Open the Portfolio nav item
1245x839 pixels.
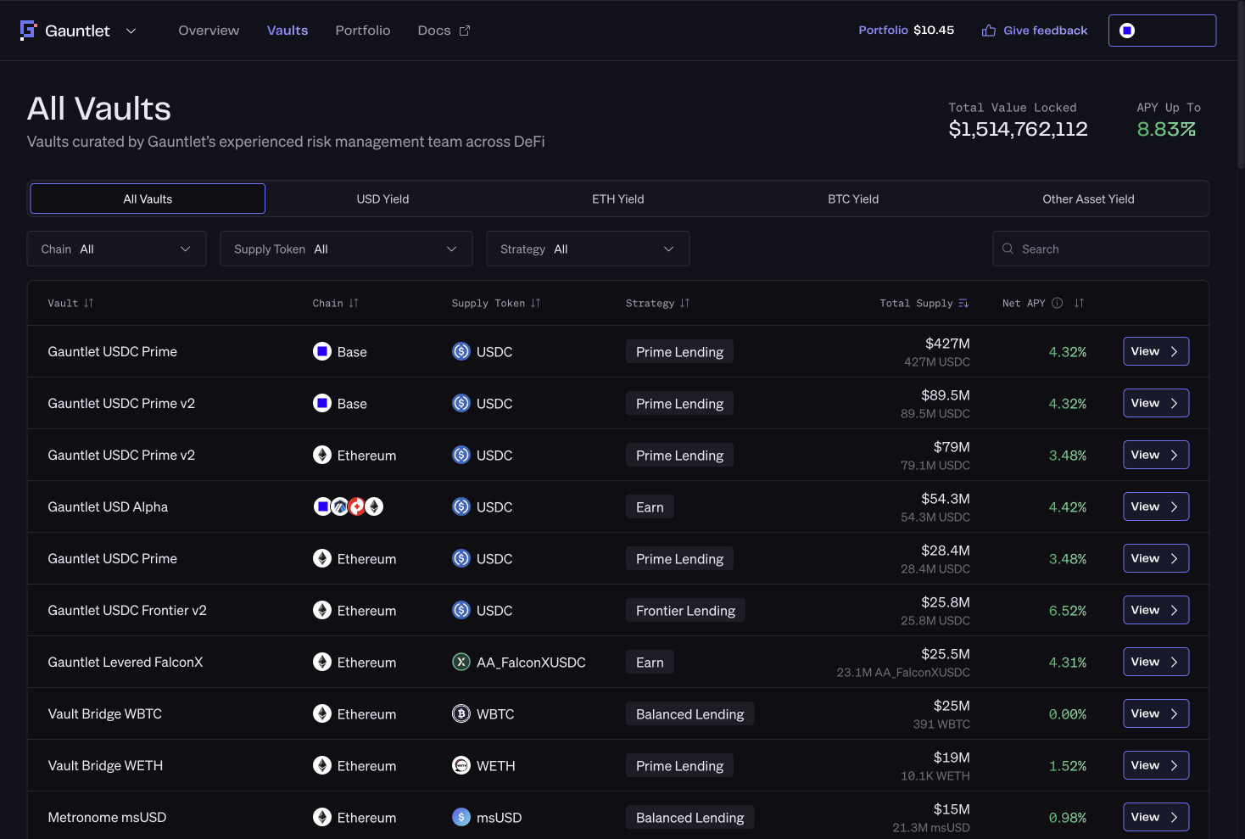363,31
